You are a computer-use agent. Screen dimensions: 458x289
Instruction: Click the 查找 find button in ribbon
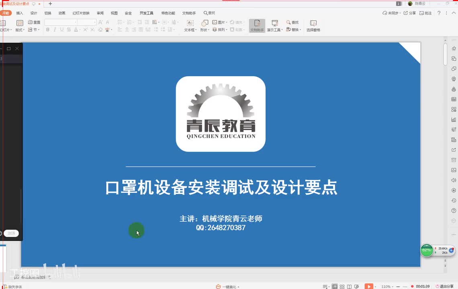tap(292, 22)
